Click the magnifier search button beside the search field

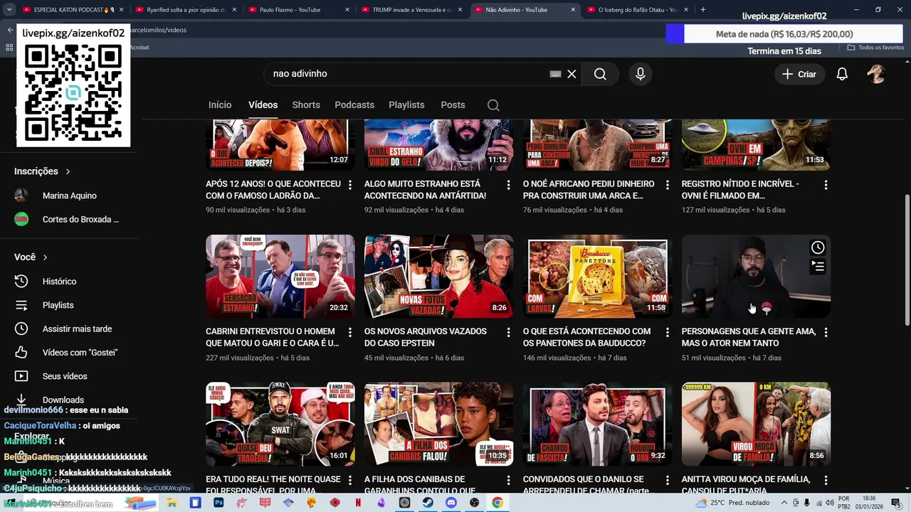click(x=600, y=74)
